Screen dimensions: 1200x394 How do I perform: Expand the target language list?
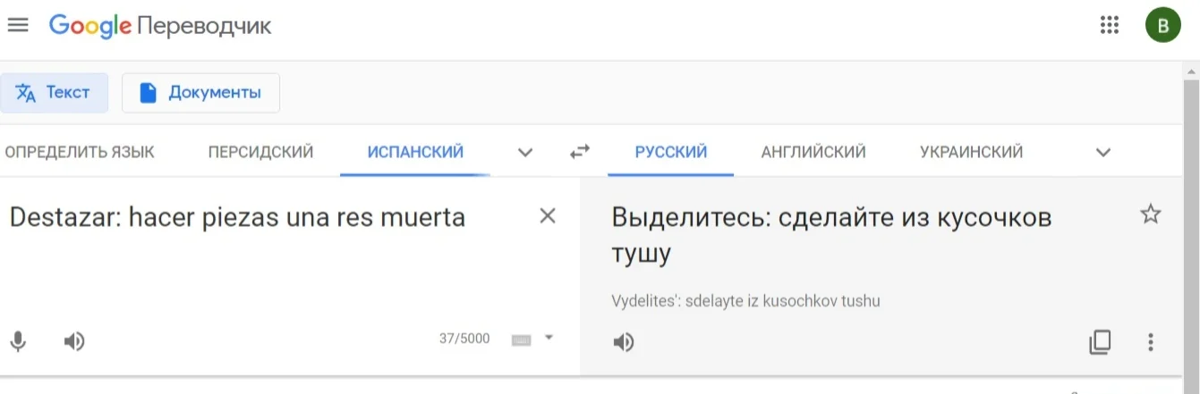click(x=1102, y=152)
